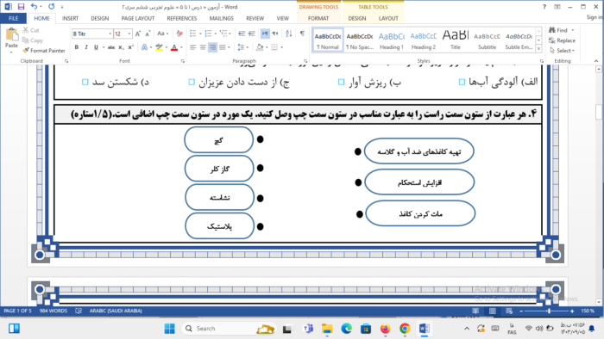The width and height of the screenshot is (604, 339).
Task: Open the font size 12 dropdown
Action: 129,34
